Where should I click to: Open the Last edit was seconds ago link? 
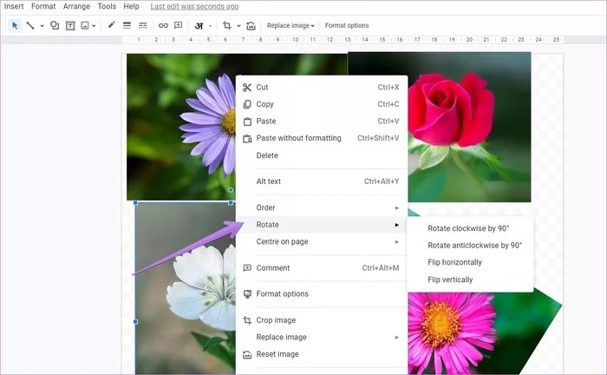coord(194,7)
